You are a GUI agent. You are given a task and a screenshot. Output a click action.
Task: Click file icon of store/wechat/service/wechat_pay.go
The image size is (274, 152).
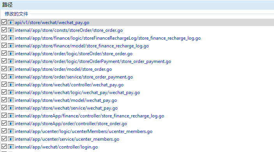pos(11,108)
